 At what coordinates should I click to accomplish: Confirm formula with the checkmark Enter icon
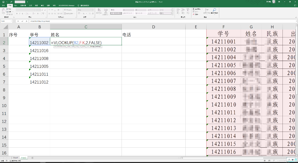22,21
